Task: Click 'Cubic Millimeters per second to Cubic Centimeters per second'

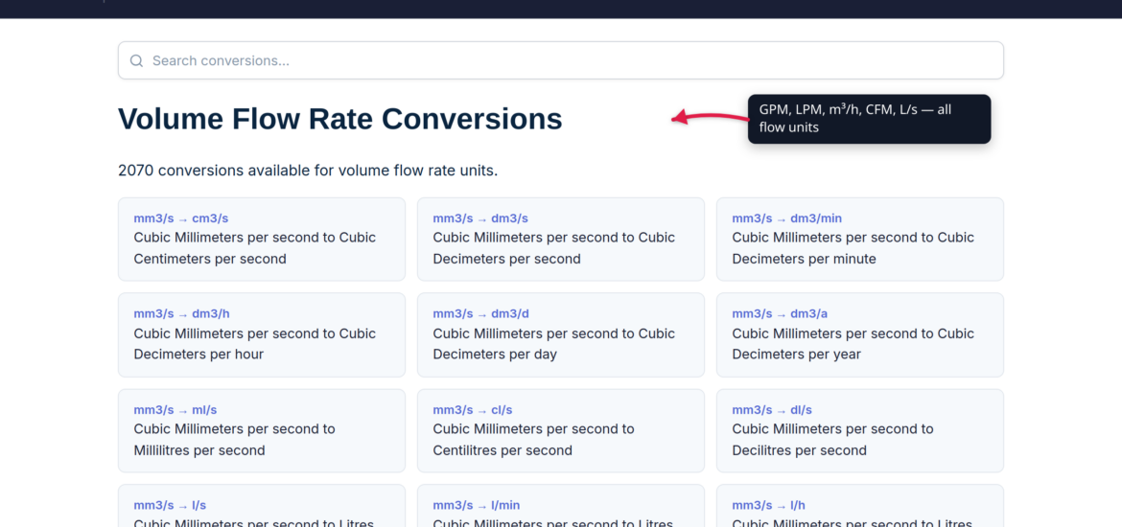Action: pos(255,248)
